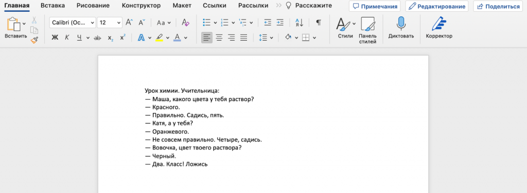Viewport: 527px width, 193px height.
Task: Start Диктовать microphone dictation
Action: click(401, 28)
